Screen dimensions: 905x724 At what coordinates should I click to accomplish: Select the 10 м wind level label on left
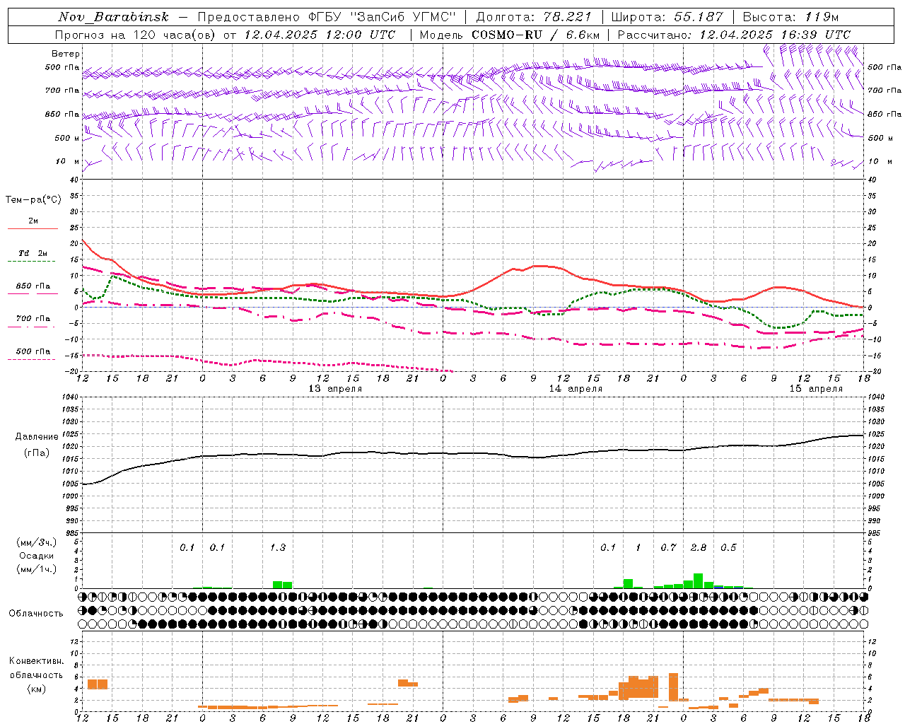point(67,161)
